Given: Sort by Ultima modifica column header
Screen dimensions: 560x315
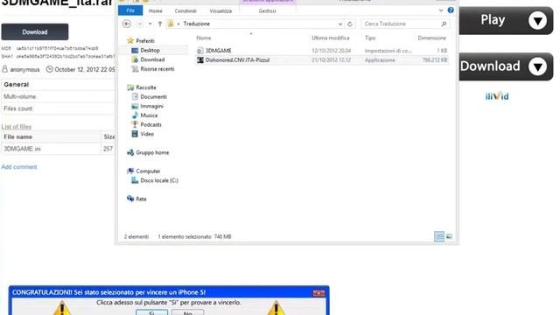Looking at the screenshot, I should (x=331, y=38).
